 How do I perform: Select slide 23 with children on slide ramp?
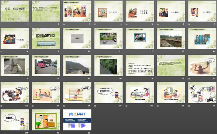coord(46,93)
